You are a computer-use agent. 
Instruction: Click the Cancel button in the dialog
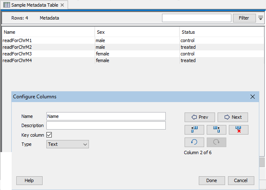241,180
